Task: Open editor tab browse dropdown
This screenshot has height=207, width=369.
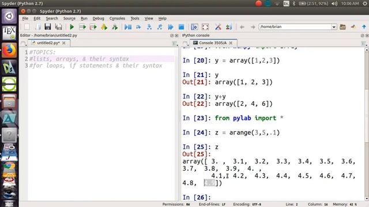Action: click(23, 44)
